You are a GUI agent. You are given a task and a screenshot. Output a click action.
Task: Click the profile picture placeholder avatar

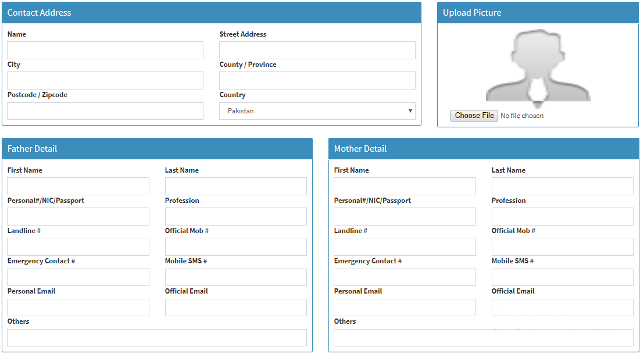(538, 67)
